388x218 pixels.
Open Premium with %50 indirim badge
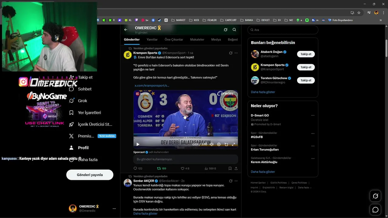[92, 136]
